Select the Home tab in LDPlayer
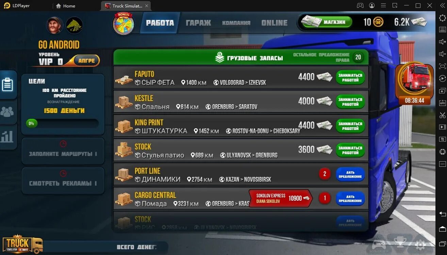This screenshot has width=447, height=255. coord(66,6)
